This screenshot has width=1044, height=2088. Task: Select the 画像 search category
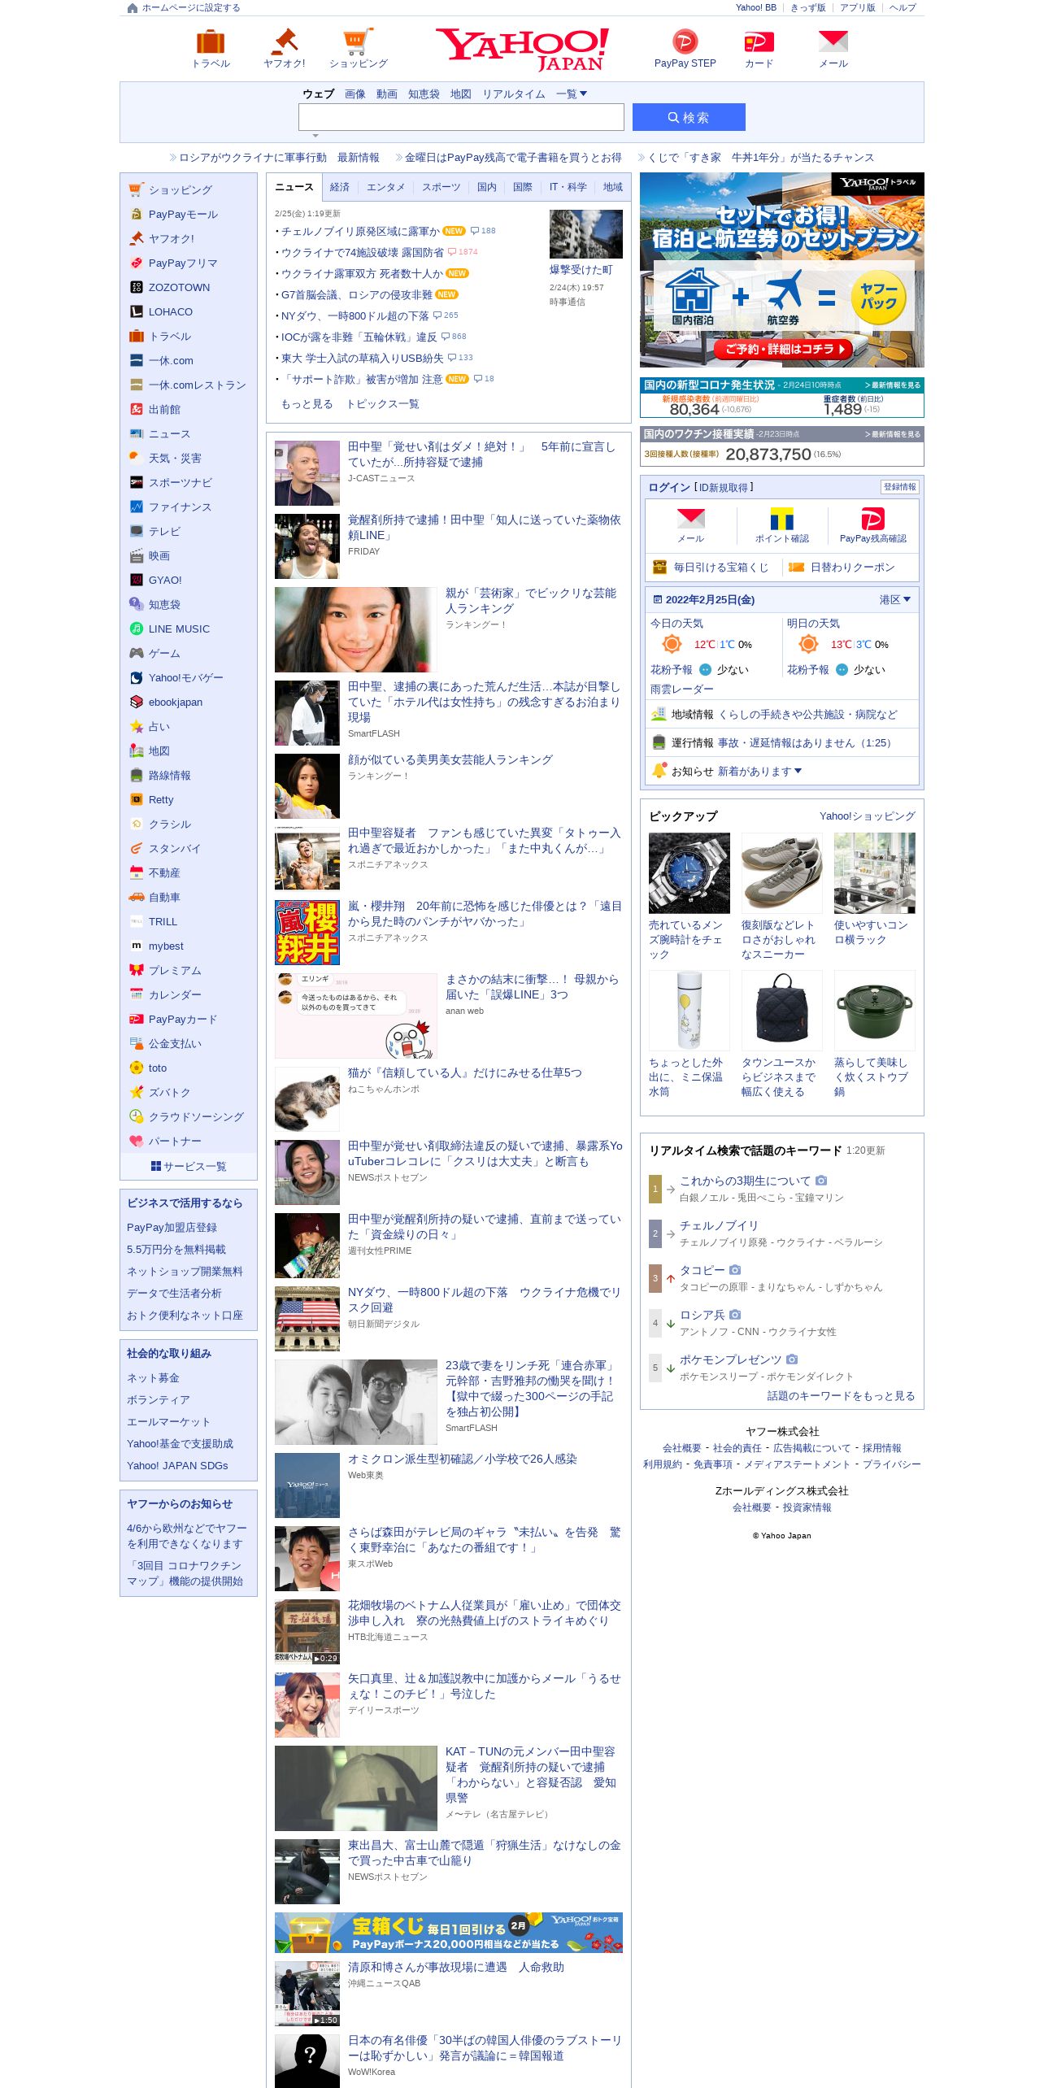(355, 94)
